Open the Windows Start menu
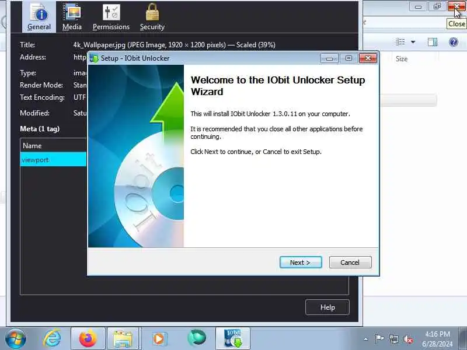Viewport: 467px width, 350px height. [16, 339]
